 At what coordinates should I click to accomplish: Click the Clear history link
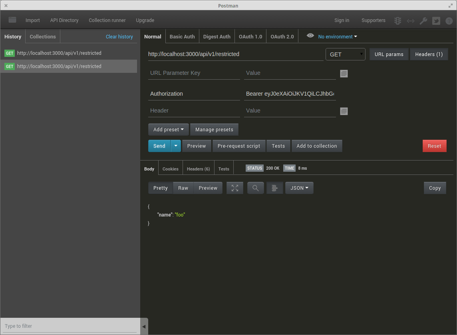(119, 37)
